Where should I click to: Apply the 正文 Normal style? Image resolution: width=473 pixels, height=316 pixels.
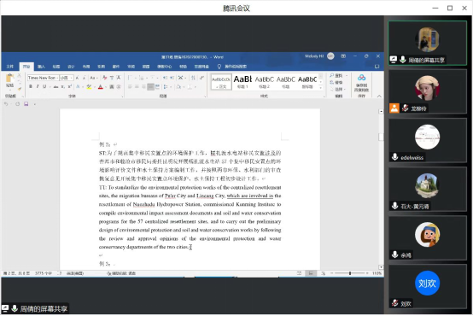click(221, 81)
